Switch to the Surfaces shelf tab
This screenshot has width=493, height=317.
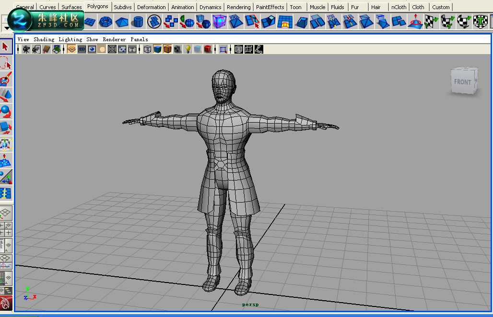coord(71,7)
